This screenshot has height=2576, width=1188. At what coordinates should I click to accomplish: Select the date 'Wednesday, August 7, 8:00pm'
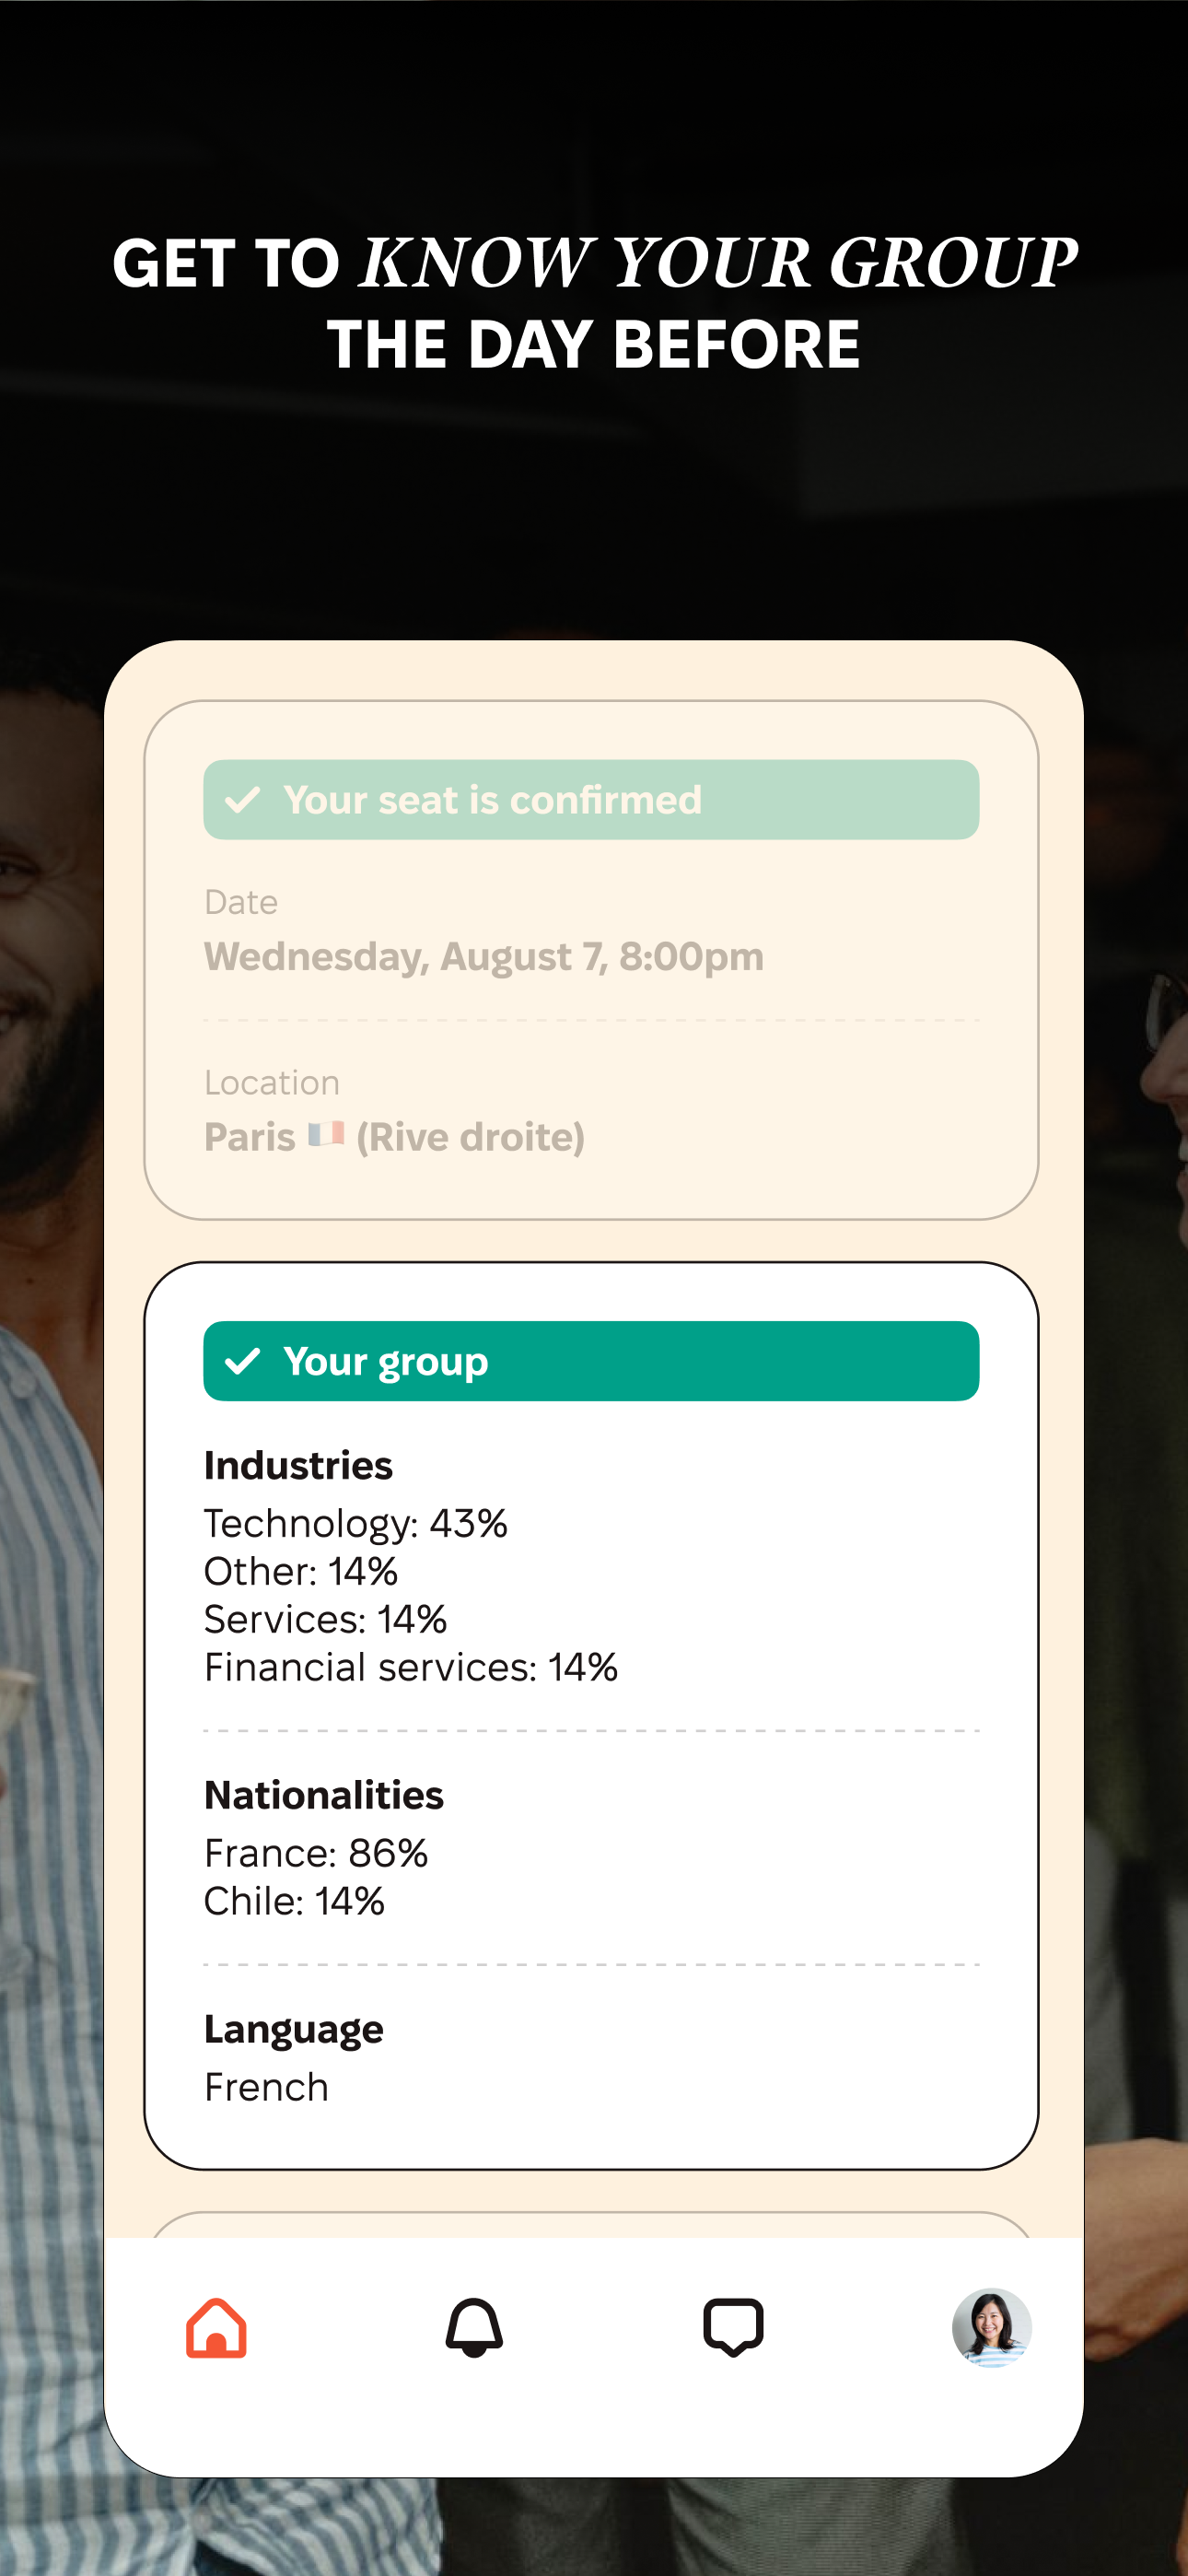pos(483,957)
